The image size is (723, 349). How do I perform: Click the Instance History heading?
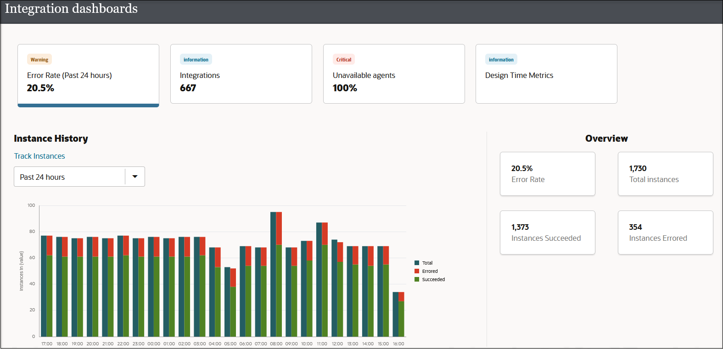[51, 138]
